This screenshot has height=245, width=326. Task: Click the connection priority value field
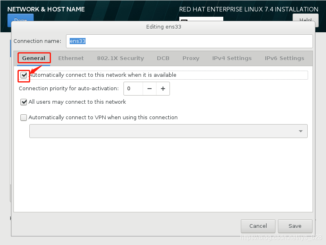[133, 89]
